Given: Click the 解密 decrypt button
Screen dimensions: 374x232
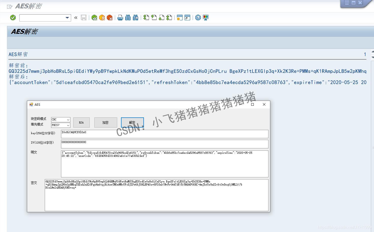Looking at the screenshot, I should point(132,122).
